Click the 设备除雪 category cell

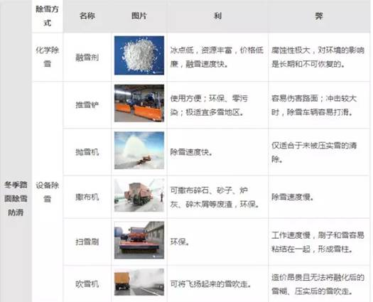pos(48,192)
